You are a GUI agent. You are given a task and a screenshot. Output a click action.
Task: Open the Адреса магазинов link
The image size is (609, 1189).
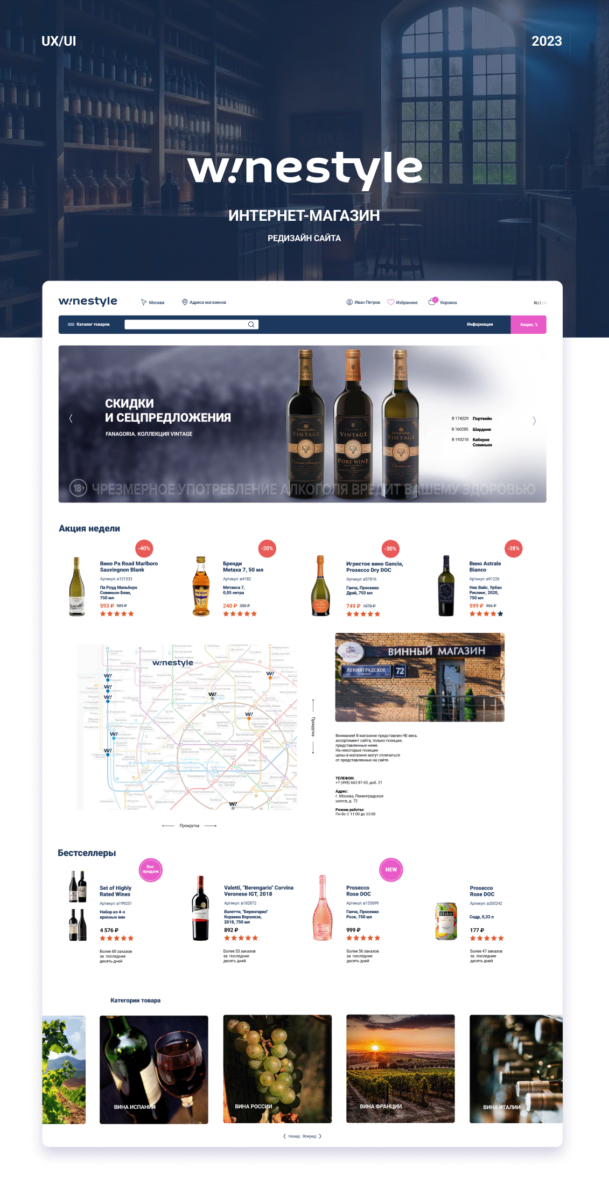coord(208,303)
